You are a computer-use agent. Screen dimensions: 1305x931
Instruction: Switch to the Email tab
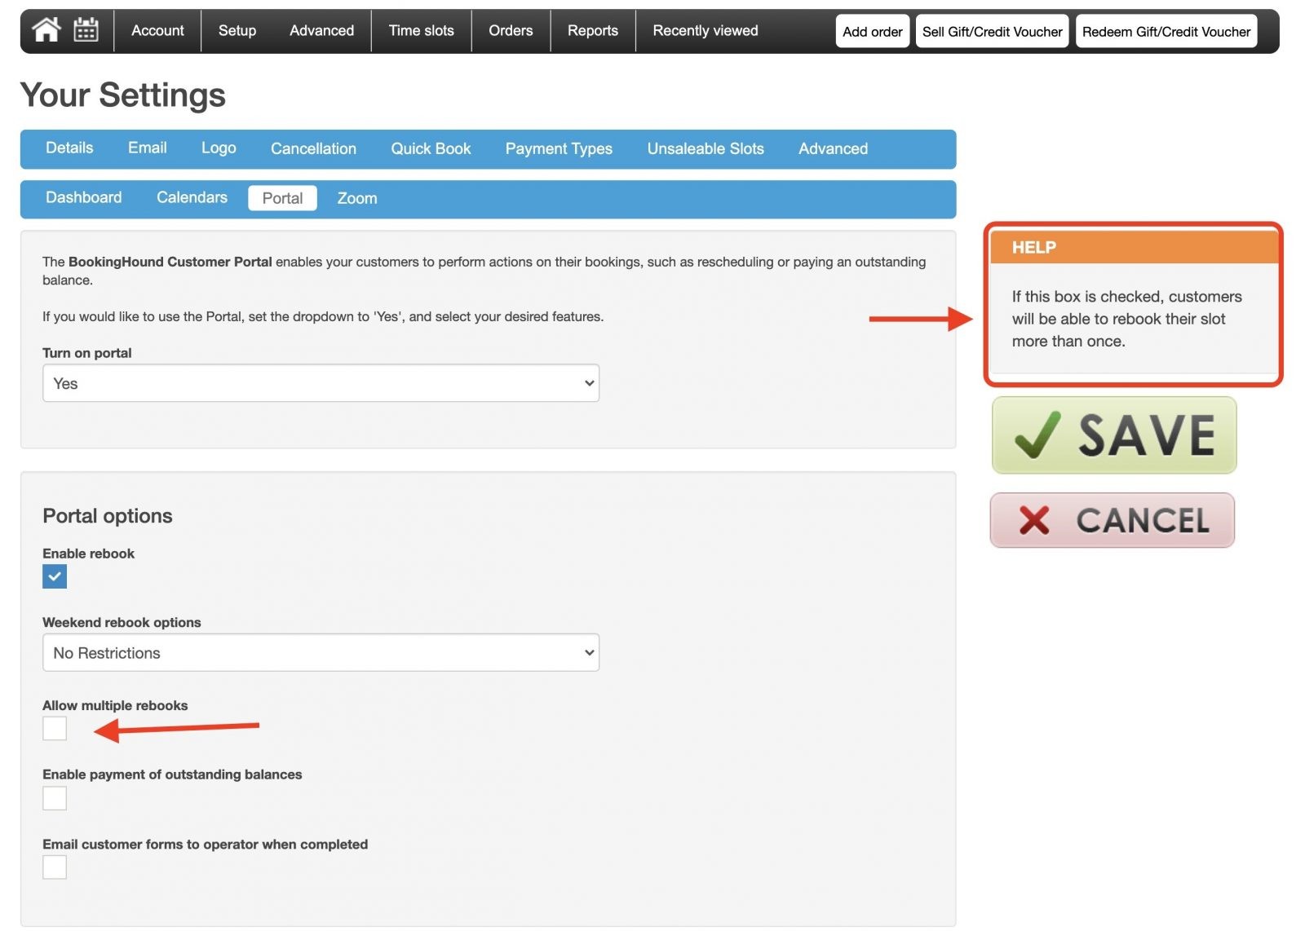click(x=147, y=148)
